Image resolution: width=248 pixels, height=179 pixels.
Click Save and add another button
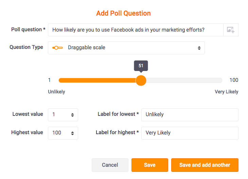point(205,165)
